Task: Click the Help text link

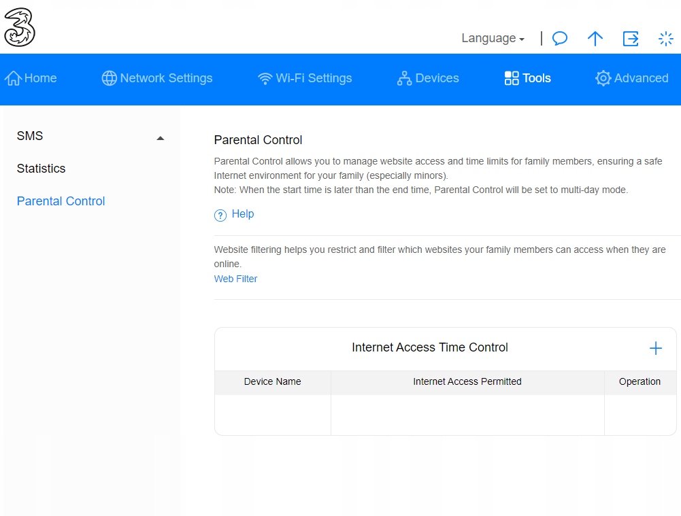Action: [x=243, y=214]
